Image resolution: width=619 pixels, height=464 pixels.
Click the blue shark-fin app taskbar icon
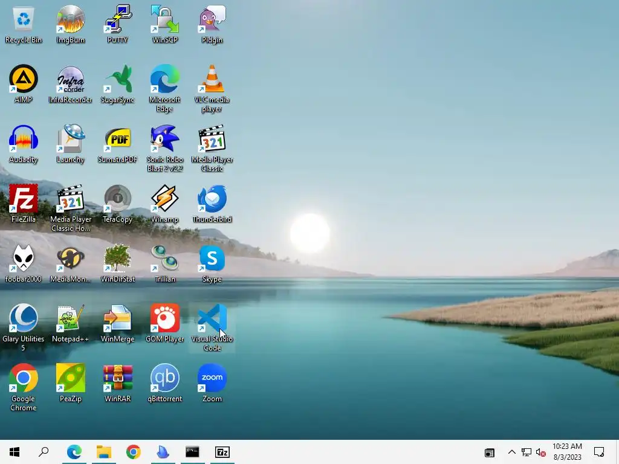click(163, 452)
